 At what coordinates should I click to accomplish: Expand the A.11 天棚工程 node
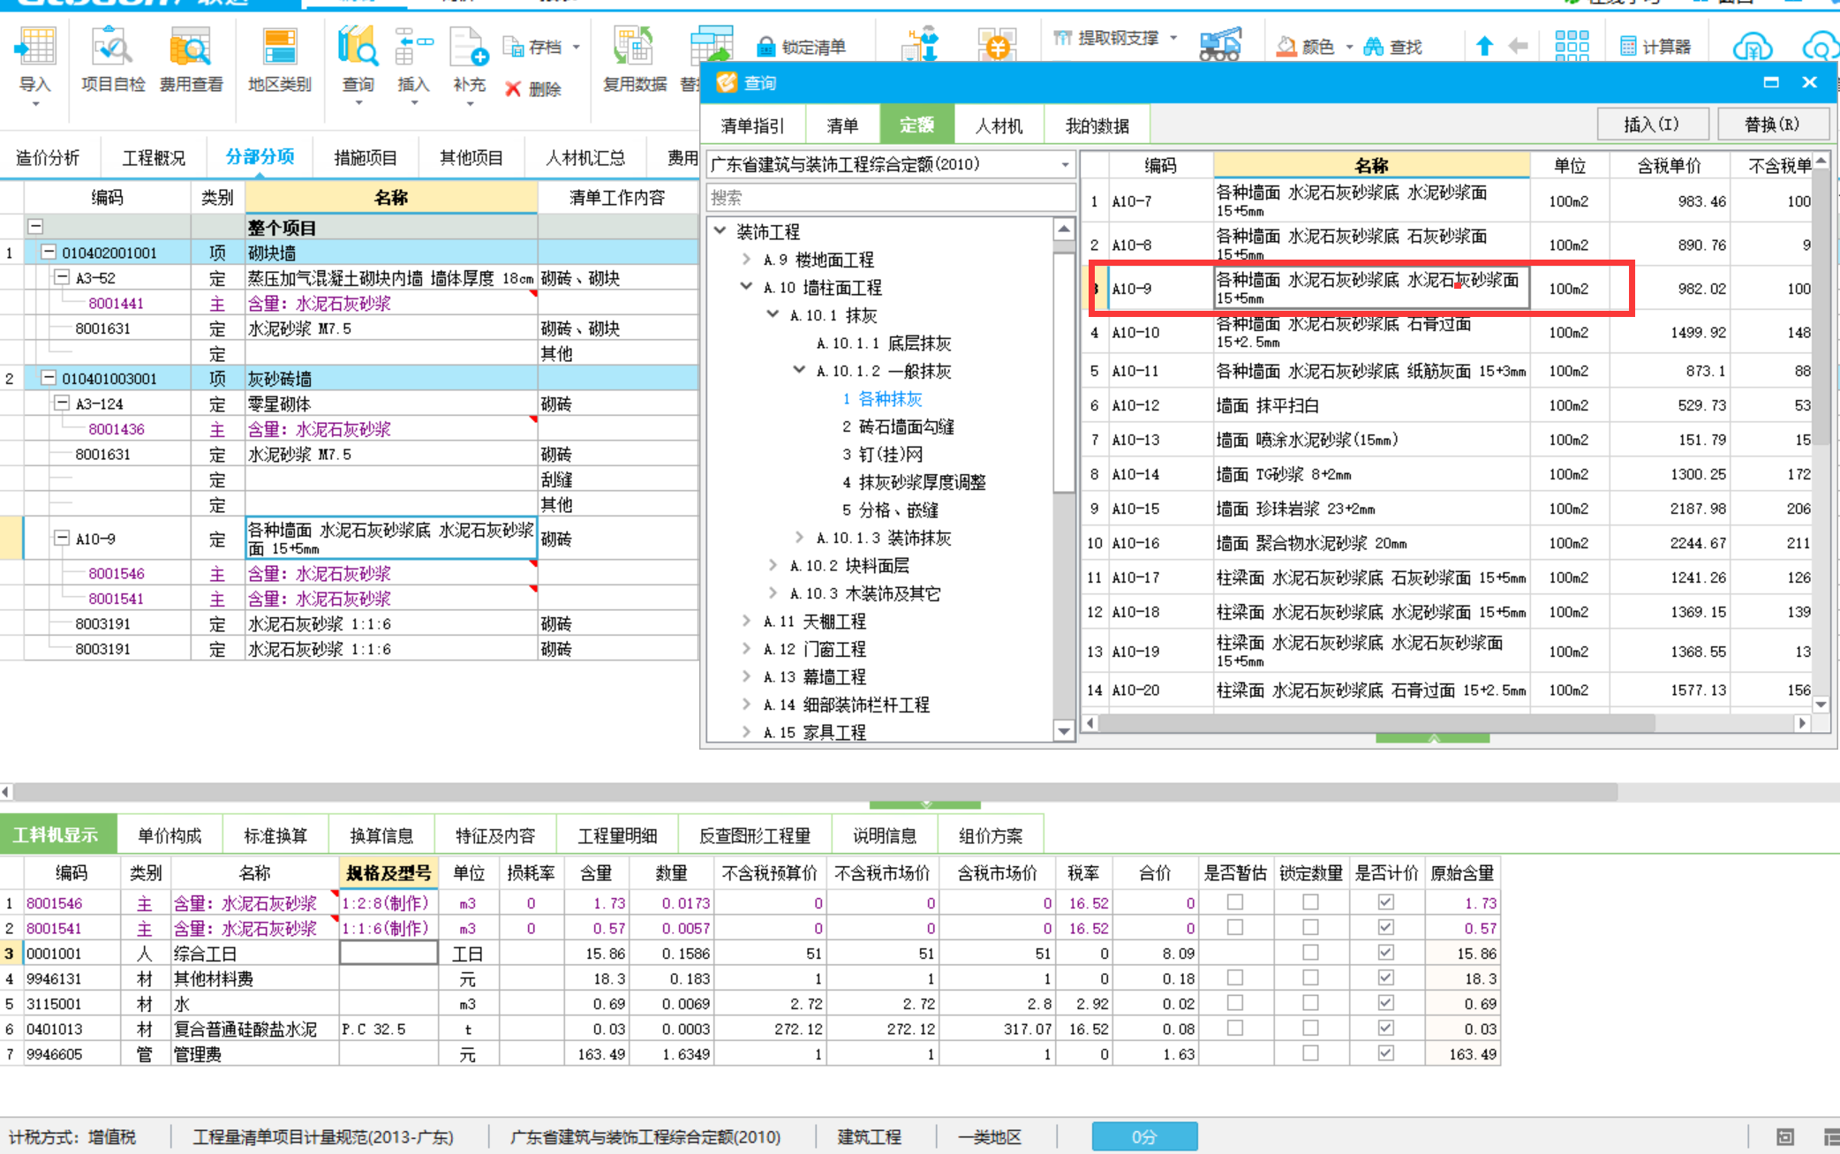click(747, 621)
